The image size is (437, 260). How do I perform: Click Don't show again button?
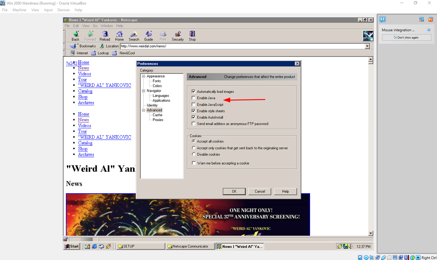pos(406,38)
